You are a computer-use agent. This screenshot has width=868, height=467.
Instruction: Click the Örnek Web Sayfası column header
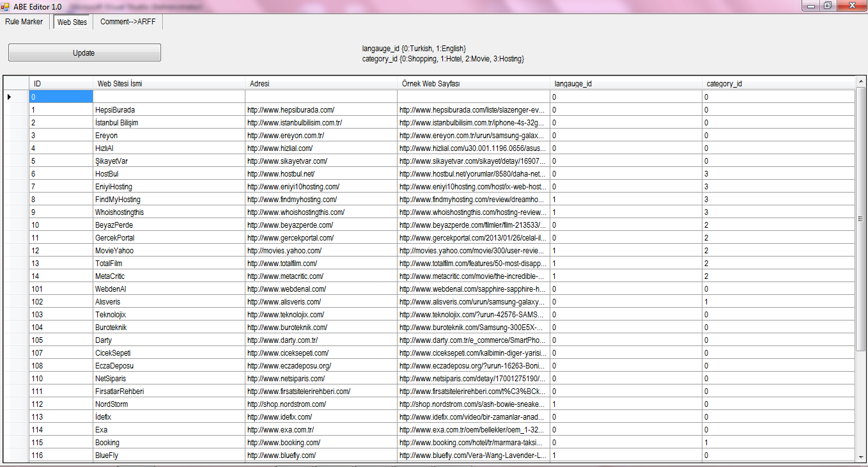tap(473, 83)
